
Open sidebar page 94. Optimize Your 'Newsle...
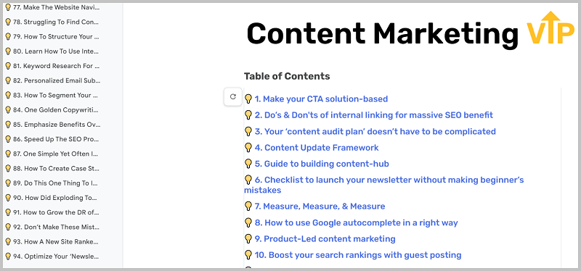[52, 257]
